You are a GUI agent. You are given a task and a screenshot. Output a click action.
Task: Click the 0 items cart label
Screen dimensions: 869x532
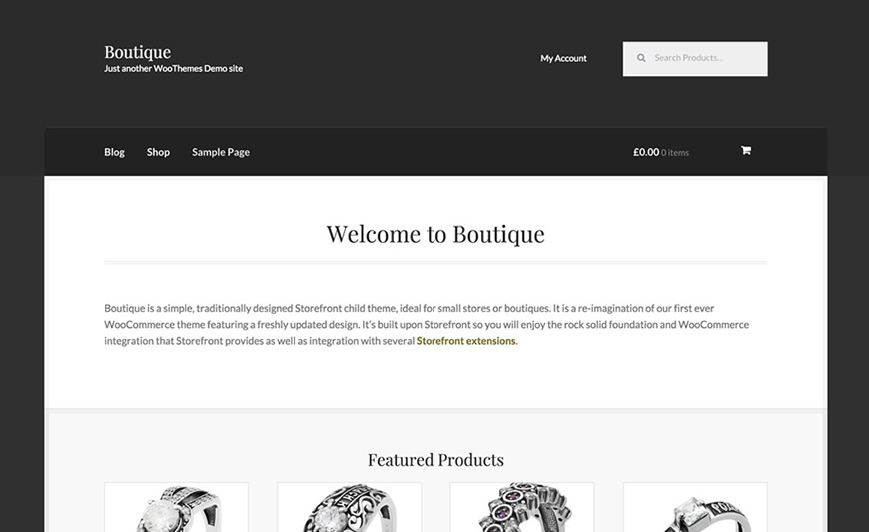tap(675, 153)
